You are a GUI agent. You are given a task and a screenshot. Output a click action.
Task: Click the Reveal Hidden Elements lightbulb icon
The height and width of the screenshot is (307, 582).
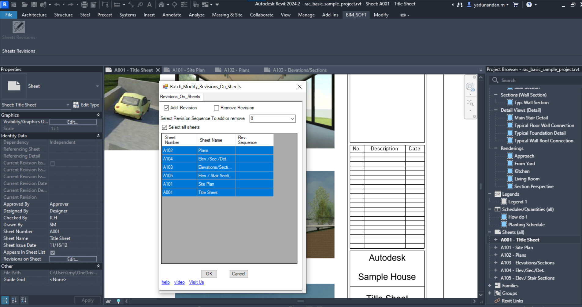click(118, 301)
